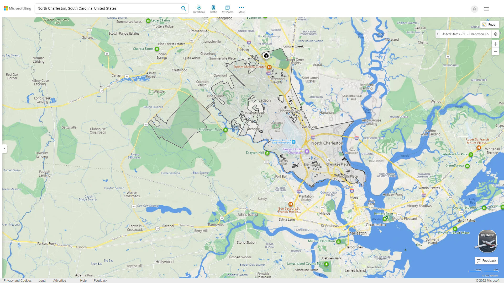This screenshot has height=283, width=504.
Task: Click the Feedback button on map
Action: click(x=486, y=261)
